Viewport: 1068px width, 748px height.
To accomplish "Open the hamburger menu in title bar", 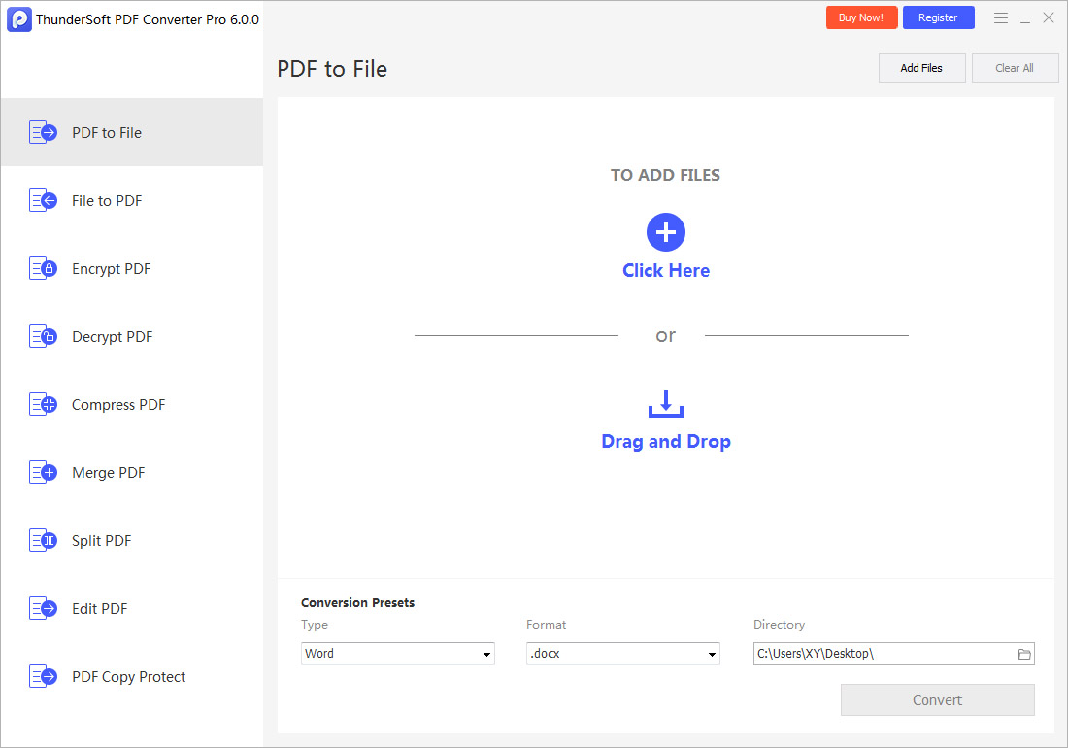I will 1001,17.
